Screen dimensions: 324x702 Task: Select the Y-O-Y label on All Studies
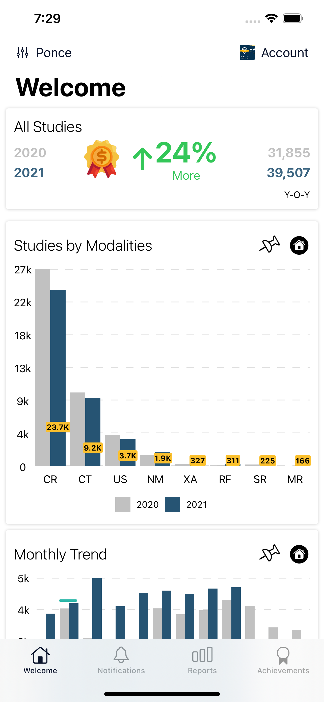[298, 194]
